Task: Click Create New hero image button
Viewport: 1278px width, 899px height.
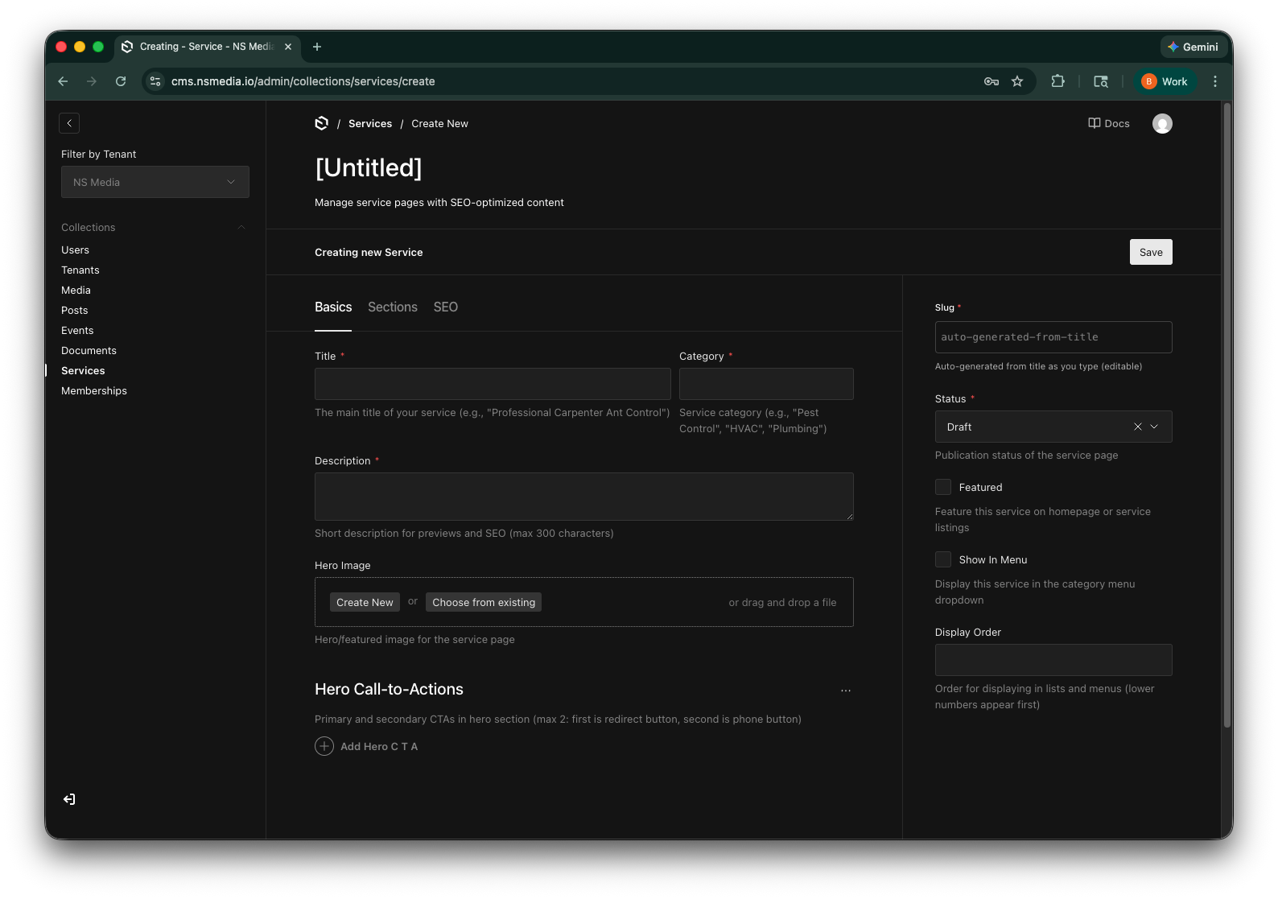Action: click(365, 602)
